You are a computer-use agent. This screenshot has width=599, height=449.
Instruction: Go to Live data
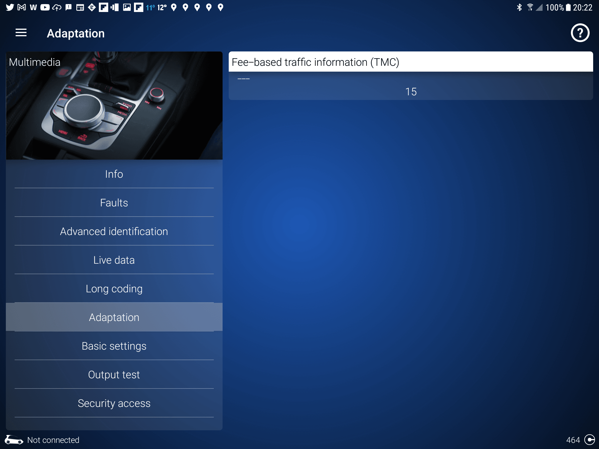[114, 260]
